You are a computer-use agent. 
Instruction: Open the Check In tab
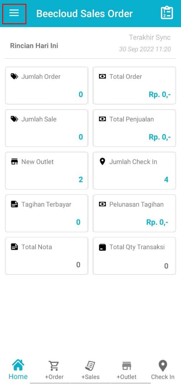162,370
